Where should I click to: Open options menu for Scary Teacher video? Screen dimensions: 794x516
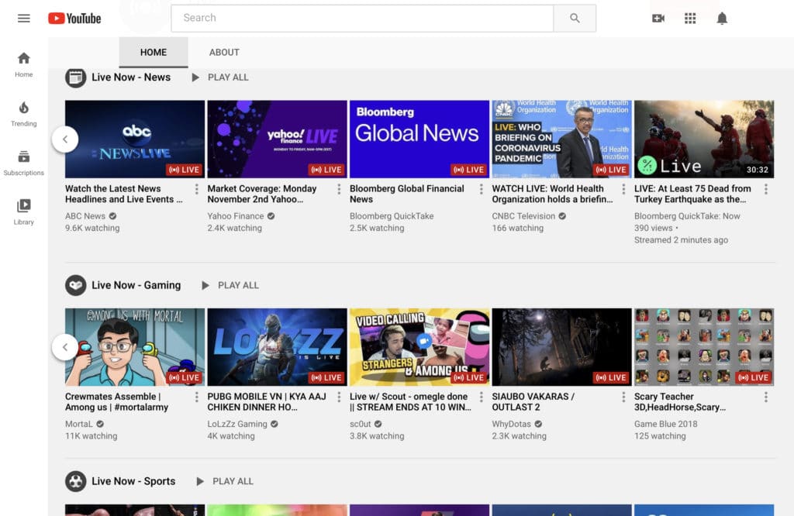point(765,397)
